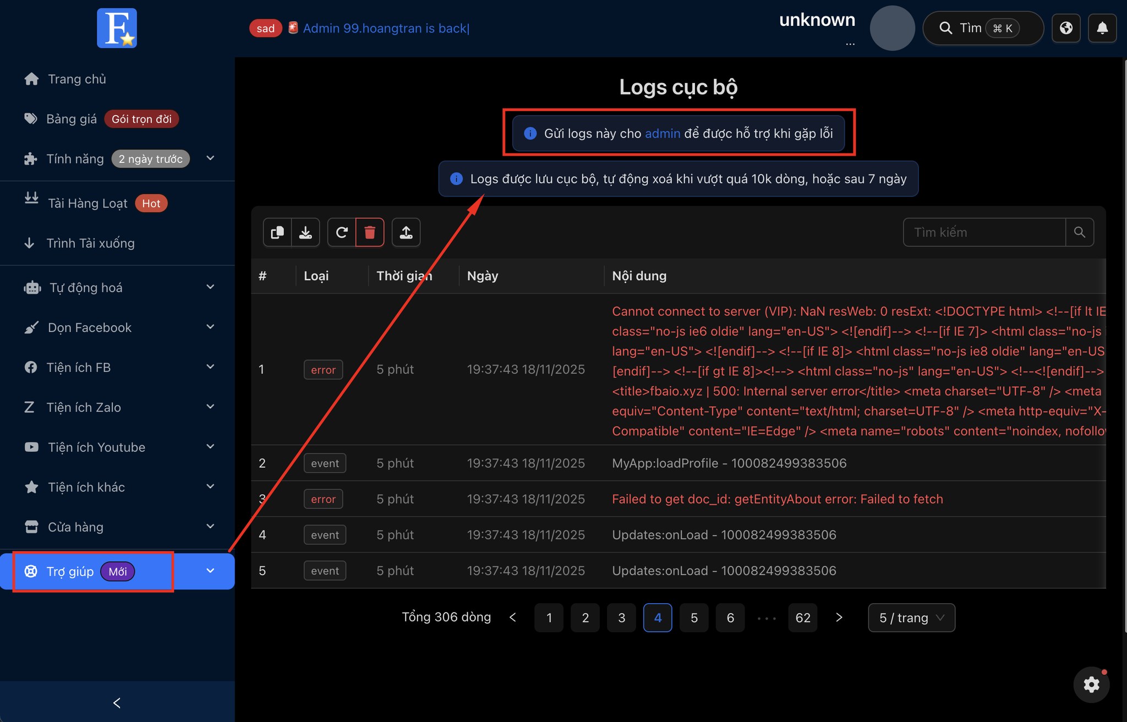Go to next page of logs
1127x722 pixels.
coord(839,617)
